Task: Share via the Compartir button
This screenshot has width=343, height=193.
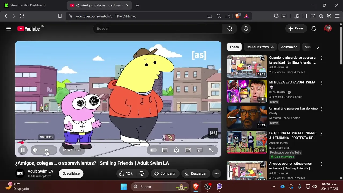Action: pyautogui.click(x=165, y=173)
